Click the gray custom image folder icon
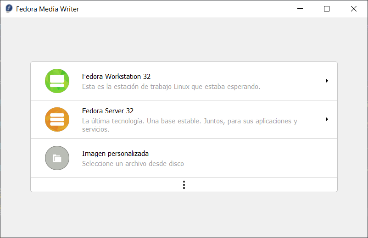368x238 pixels. [57, 158]
